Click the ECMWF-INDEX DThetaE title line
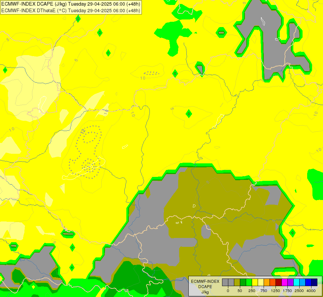Screen dimensions: 323x297 [x=71, y=10]
